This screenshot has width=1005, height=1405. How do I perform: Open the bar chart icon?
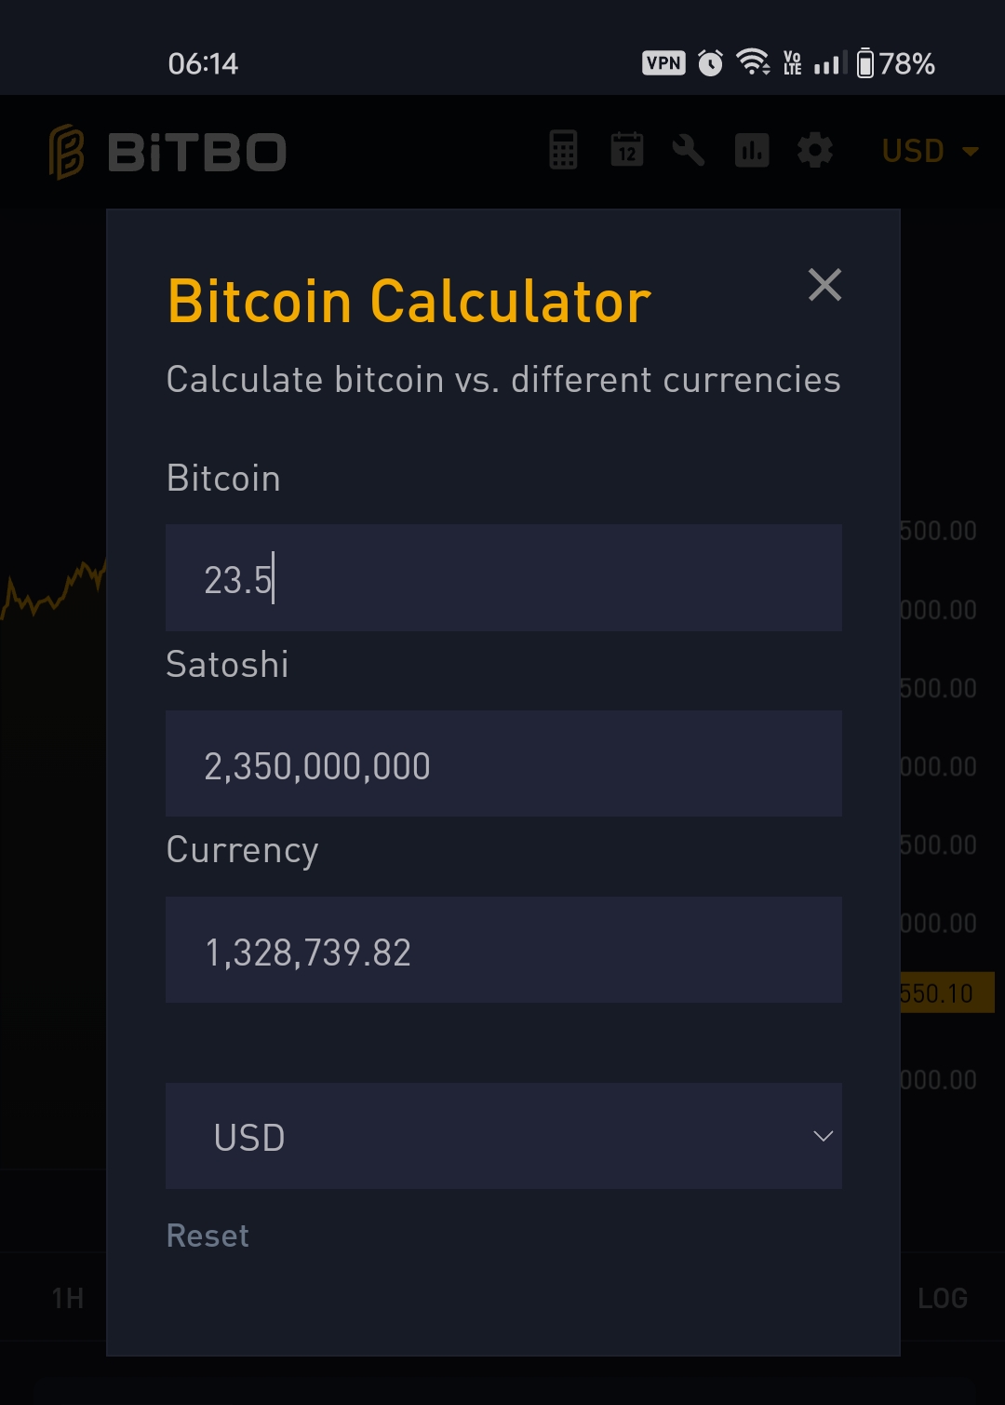click(752, 150)
